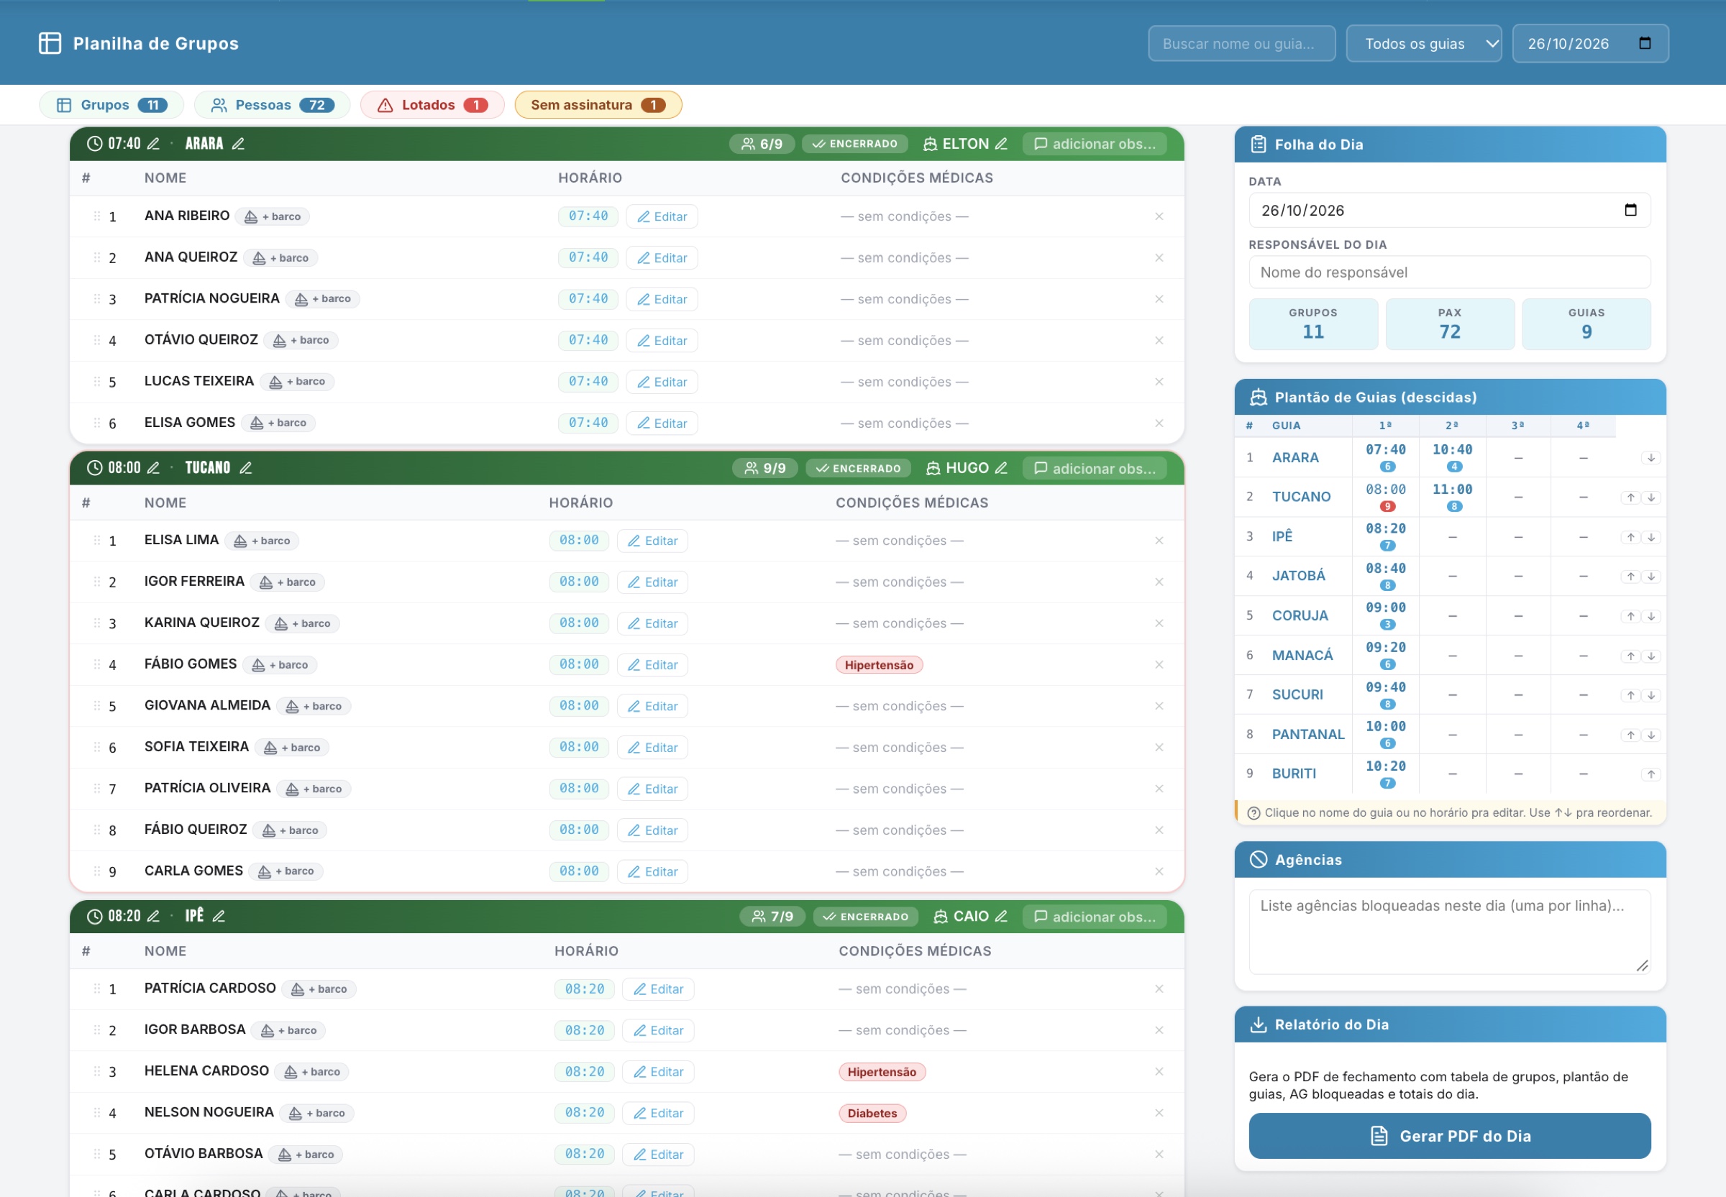Click the Buscar nome ou guia search field
The image size is (1726, 1197).
[1241, 44]
